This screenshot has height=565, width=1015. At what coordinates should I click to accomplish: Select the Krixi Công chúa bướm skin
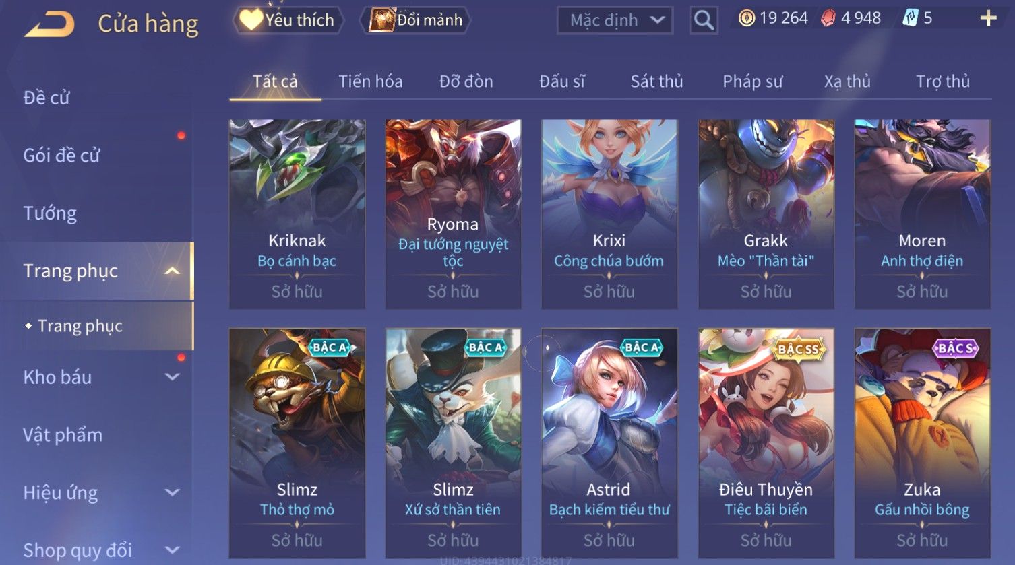[609, 214]
